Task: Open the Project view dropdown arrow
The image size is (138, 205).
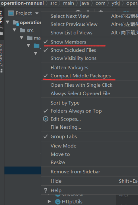Action: click(37, 13)
